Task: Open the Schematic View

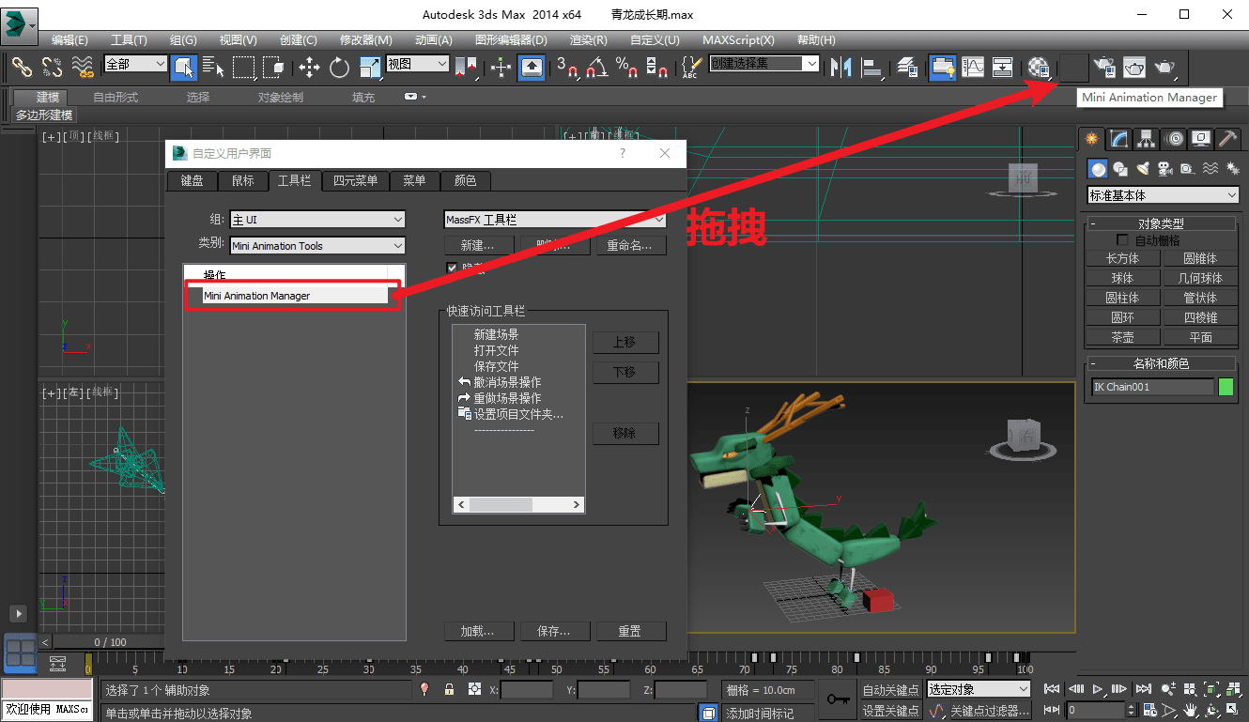Action: point(1003,67)
